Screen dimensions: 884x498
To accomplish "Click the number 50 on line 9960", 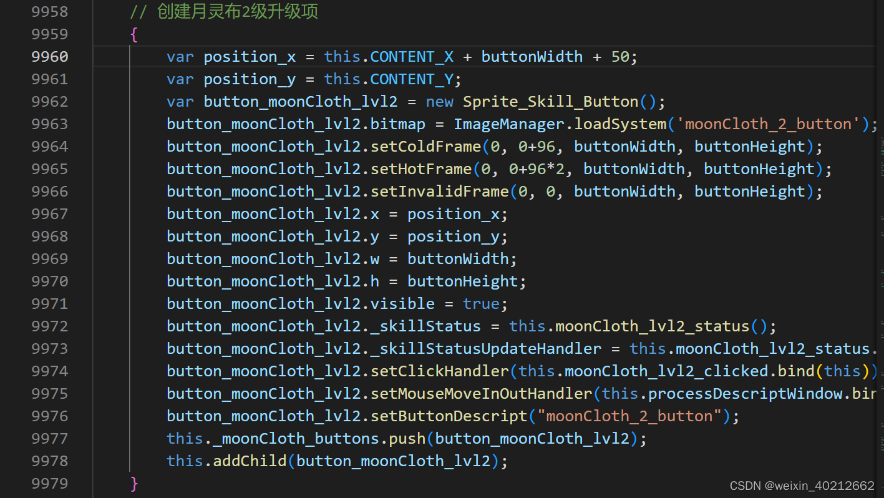I will (620, 57).
